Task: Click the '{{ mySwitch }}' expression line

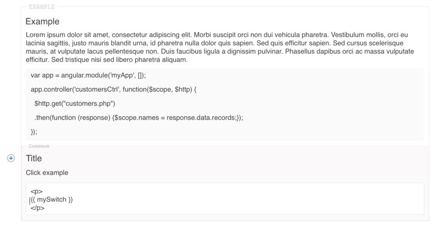Action: click(x=52, y=199)
